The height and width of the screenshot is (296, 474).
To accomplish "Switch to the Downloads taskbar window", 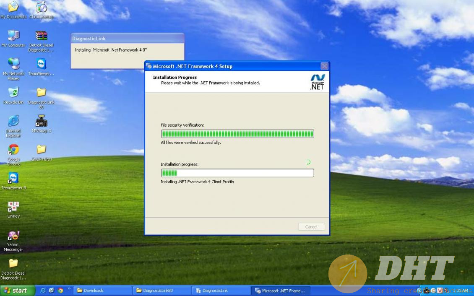I will 103,291.
